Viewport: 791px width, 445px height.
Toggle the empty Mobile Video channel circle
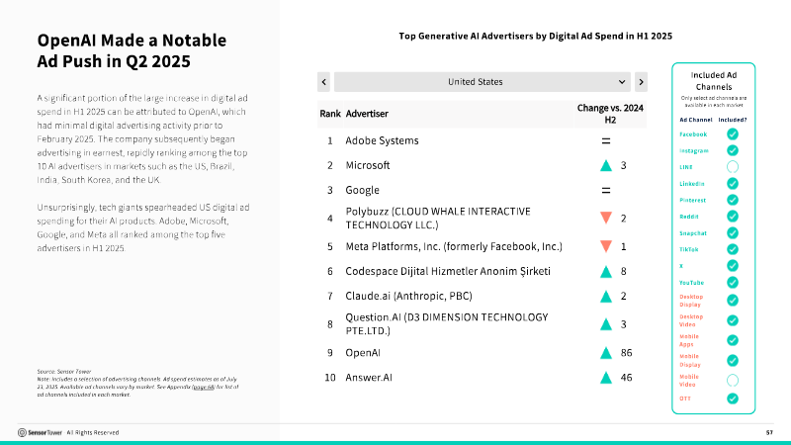coord(733,381)
